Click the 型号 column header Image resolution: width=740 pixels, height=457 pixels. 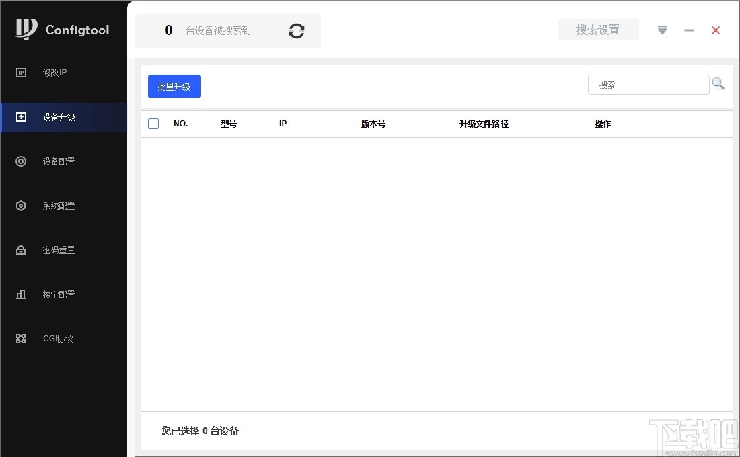228,124
